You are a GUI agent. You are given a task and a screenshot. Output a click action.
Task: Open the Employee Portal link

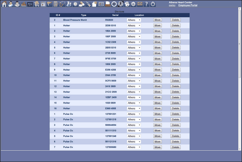point(188,5)
